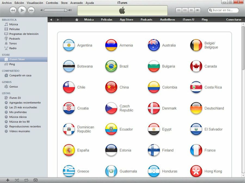Click Conectarse to sign in
The width and height of the screenshot is (245, 183).
coord(234,19)
